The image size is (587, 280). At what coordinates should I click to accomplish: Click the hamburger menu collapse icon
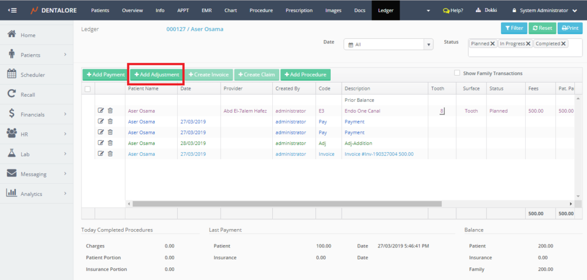12,10
